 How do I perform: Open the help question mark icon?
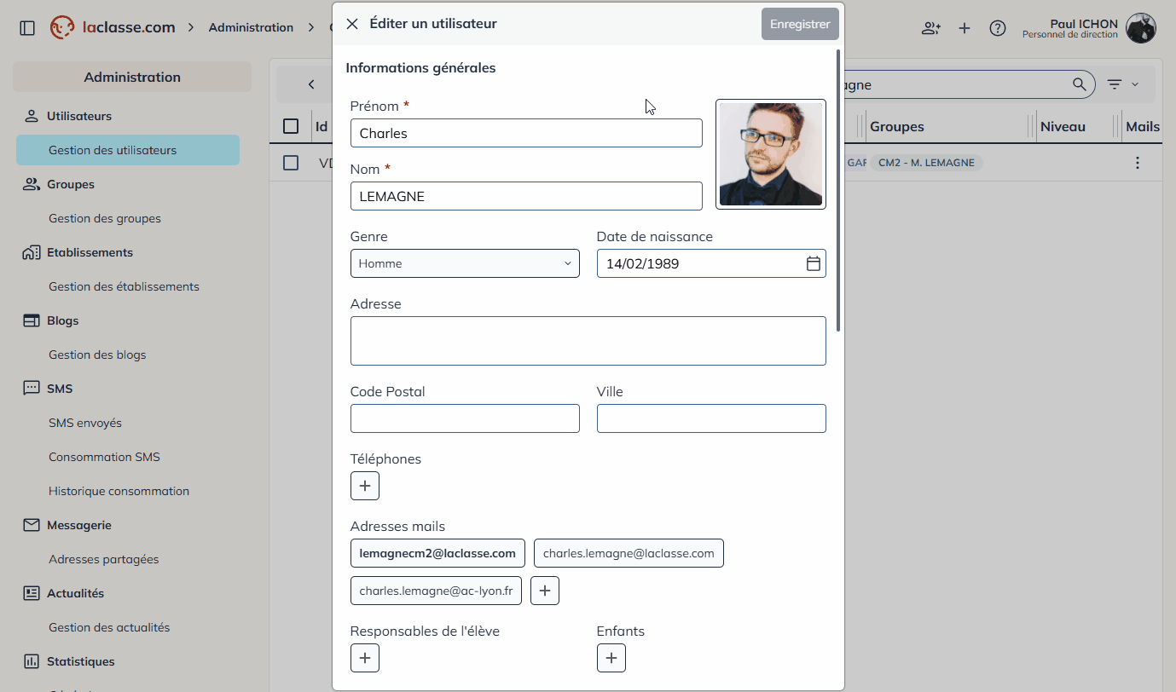[997, 28]
